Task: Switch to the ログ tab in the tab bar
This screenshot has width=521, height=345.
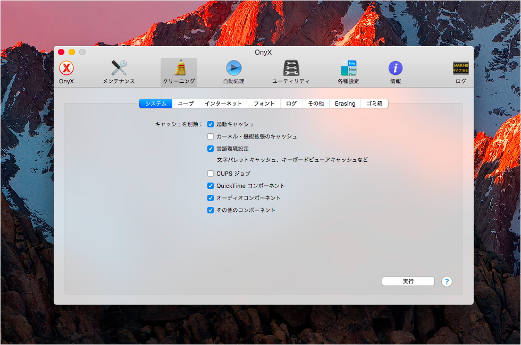Action: pos(291,103)
